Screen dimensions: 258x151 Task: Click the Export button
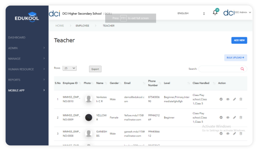(95, 69)
